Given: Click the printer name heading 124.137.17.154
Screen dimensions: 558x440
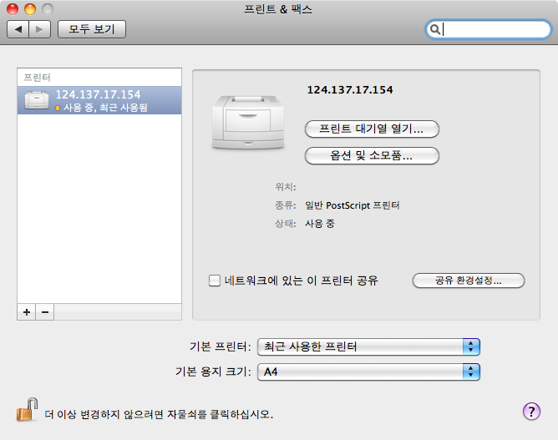Looking at the screenshot, I should [350, 89].
